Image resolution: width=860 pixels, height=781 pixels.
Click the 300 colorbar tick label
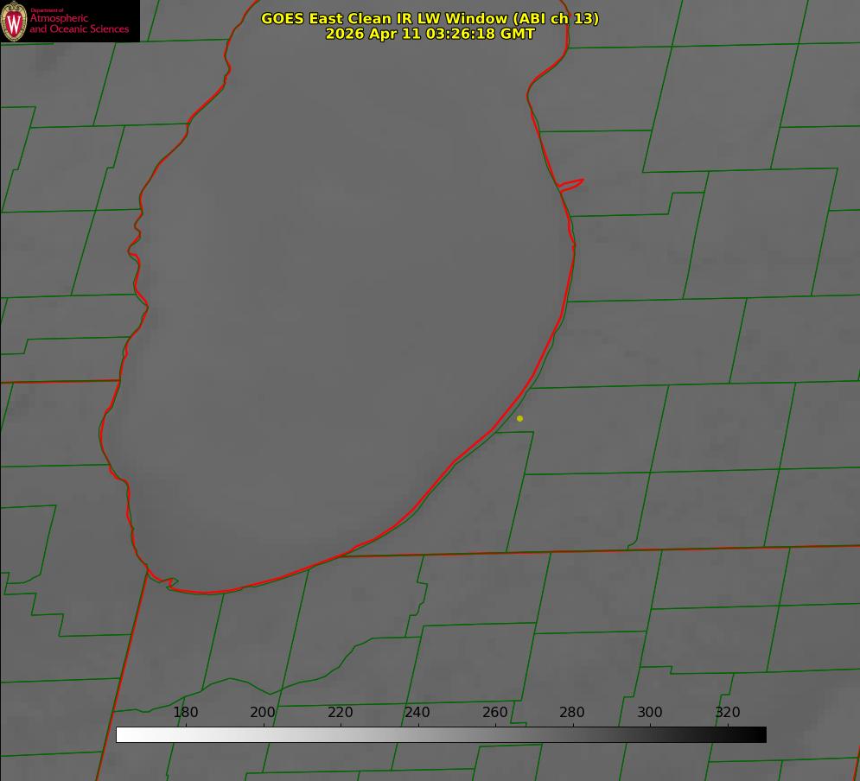650,712
